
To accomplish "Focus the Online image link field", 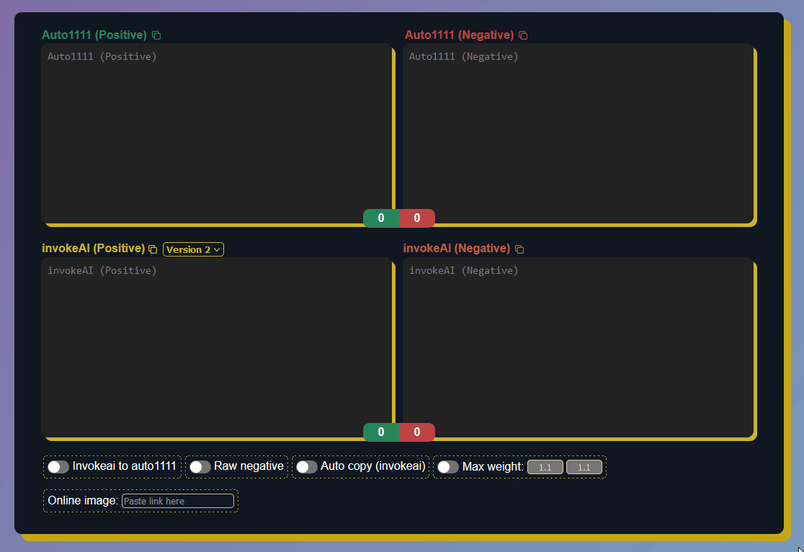I will coord(178,501).
